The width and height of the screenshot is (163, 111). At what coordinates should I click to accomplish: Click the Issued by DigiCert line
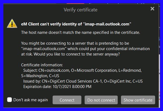pyautogui.click(x=83, y=81)
